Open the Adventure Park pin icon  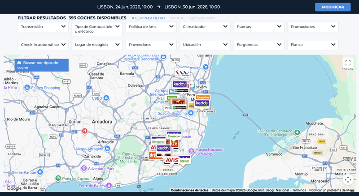[x=84, y=168]
